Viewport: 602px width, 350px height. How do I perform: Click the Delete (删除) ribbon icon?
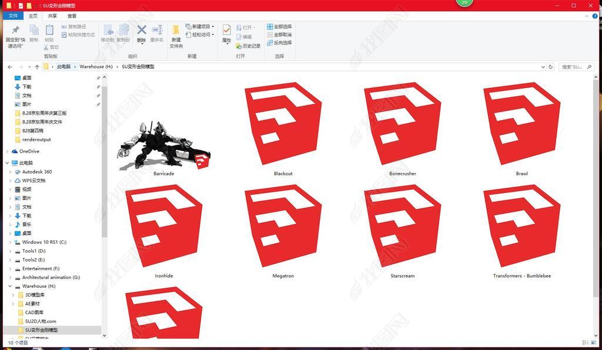pyautogui.click(x=141, y=33)
